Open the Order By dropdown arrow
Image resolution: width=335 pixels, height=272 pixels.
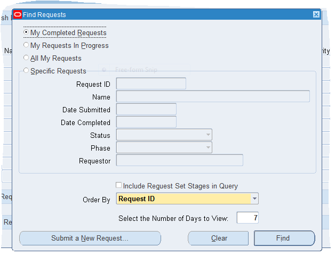coord(254,199)
